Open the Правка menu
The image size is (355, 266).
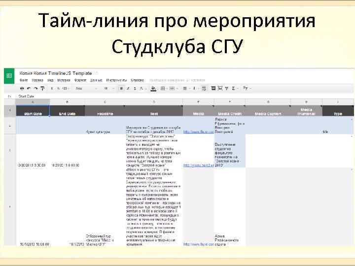coord(37,80)
